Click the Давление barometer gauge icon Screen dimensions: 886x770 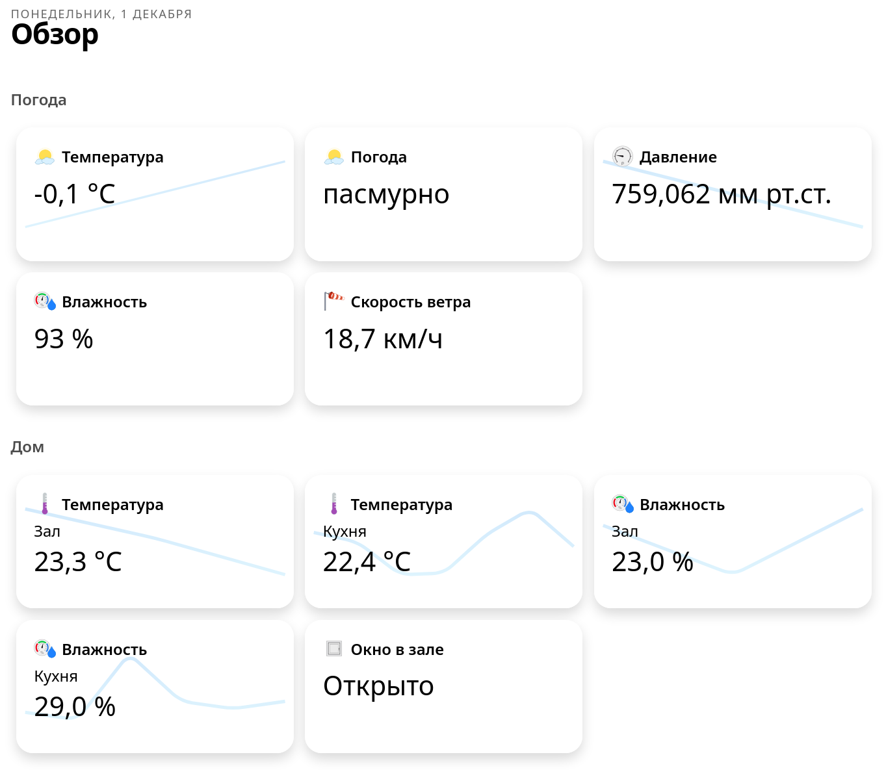pos(623,157)
